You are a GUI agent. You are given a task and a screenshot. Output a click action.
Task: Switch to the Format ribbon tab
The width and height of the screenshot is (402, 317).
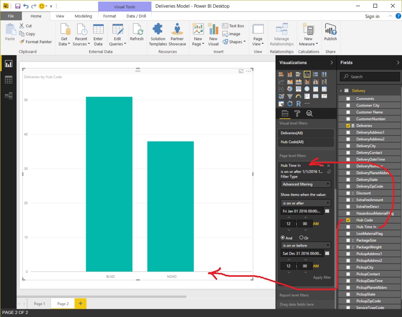click(x=109, y=16)
